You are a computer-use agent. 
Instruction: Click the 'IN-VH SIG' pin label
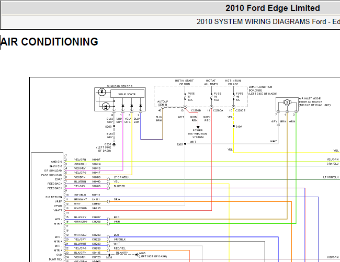(56, 166)
